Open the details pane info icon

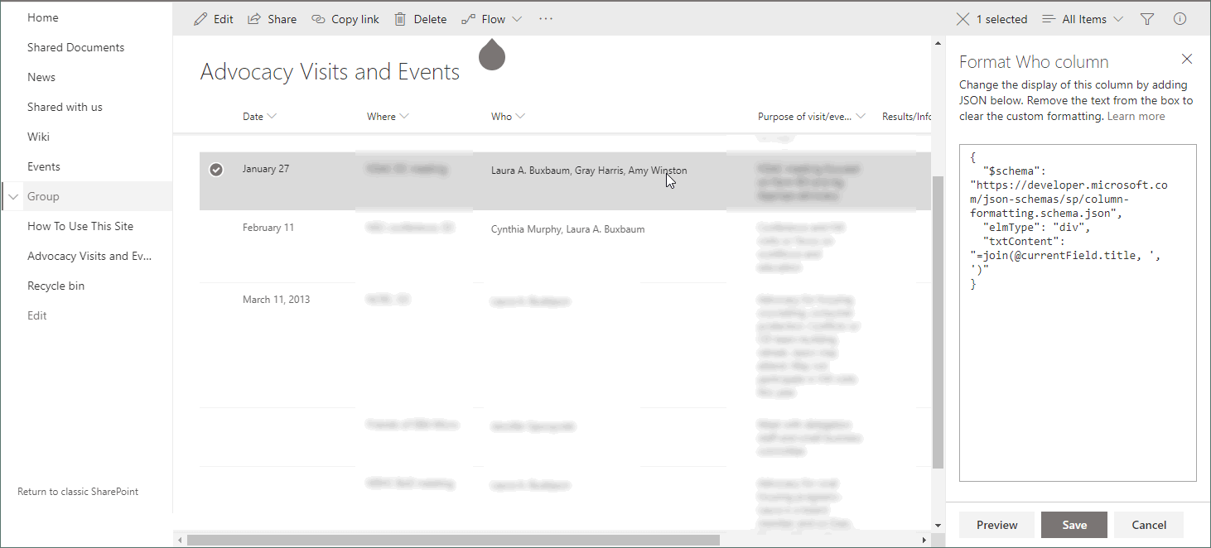click(1178, 18)
